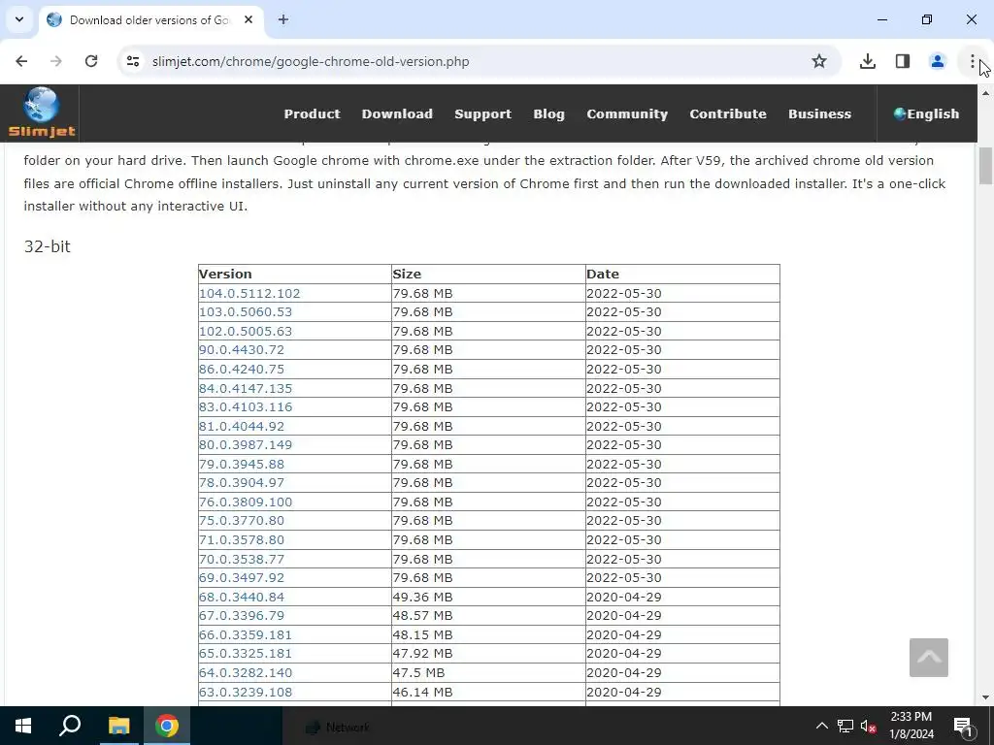Open the network tray icon
994x745 pixels.
[845, 726]
